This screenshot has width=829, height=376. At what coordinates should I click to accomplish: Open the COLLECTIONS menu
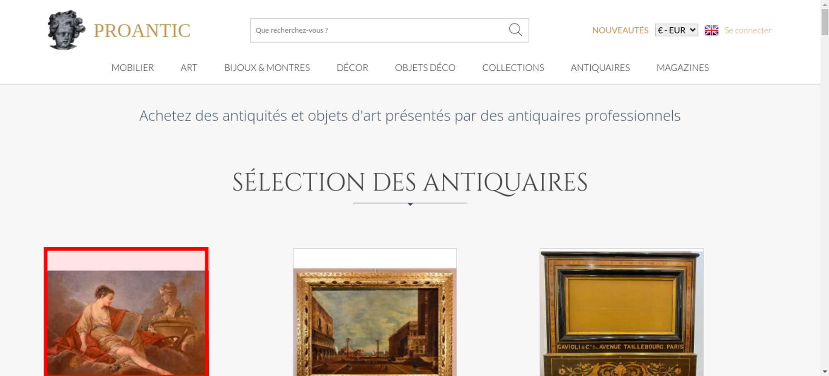click(x=513, y=67)
